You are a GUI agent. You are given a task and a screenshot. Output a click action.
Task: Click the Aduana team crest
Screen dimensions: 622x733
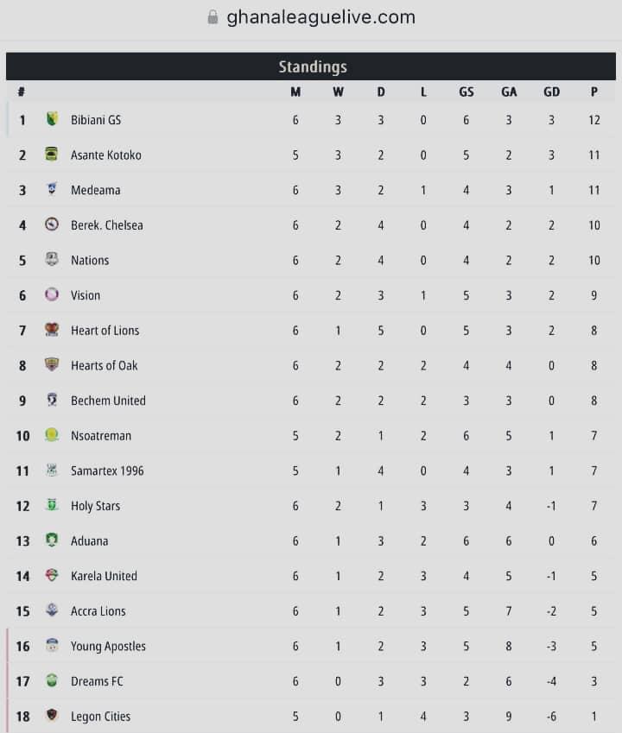pyautogui.click(x=52, y=540)
